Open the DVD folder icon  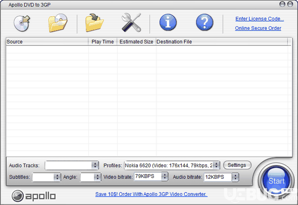58,23
